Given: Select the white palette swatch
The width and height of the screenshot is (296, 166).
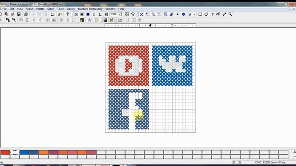Looking at the screenshot, I should (x=15, y=152).
